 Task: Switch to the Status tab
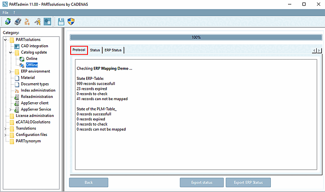point(95,50)
